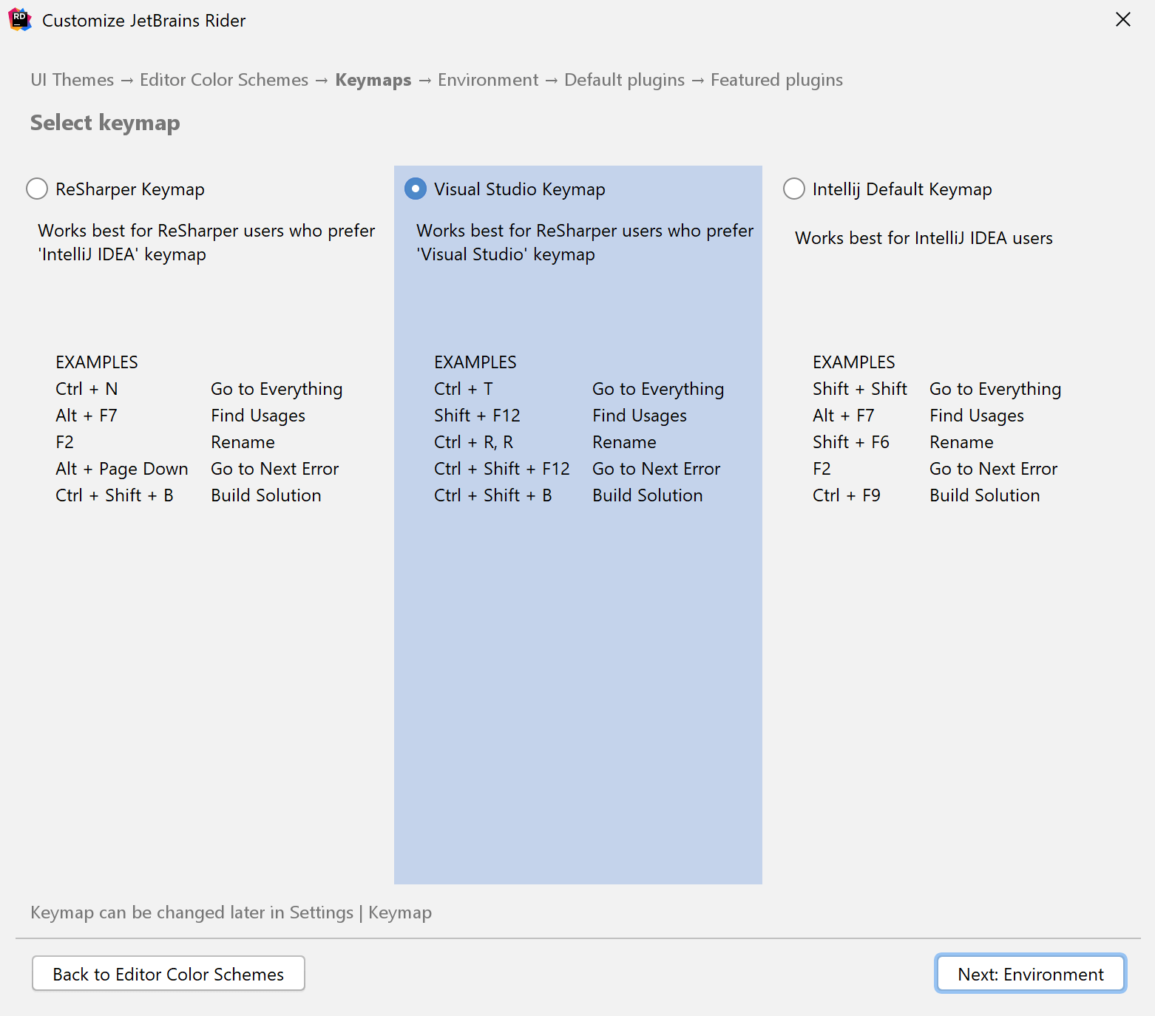
Task: Click the Customize JetBrains Rider title text
Action: coord(143,20)
